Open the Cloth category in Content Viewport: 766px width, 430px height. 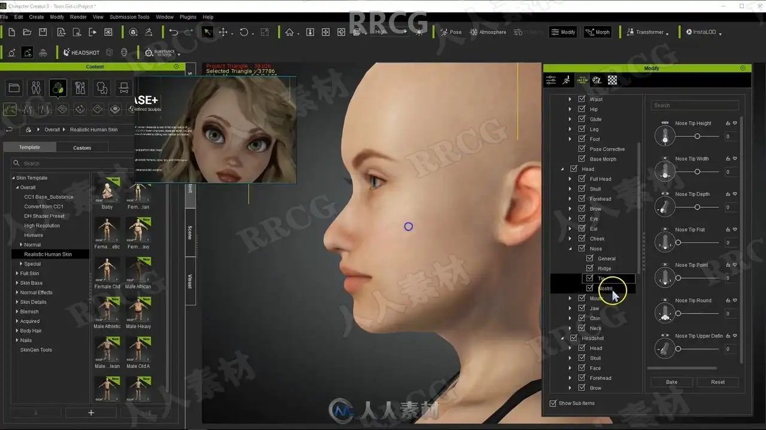point(102,88)
